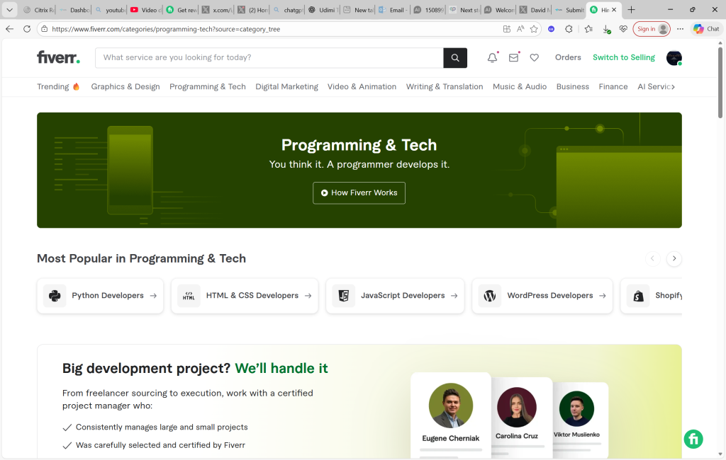Open the Python Developers card
The image size is (726, 460).
[100, 296]
